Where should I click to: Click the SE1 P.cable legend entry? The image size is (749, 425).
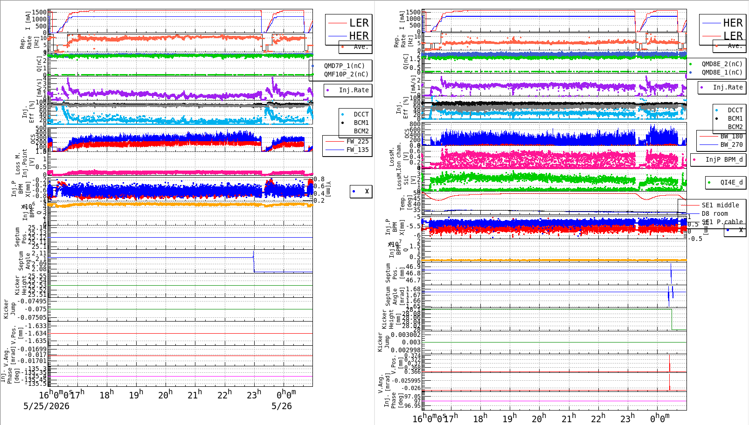click(722, 222)
